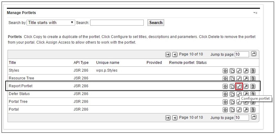The image size is (275, 134).
Task: Open Assign Access for Report Portlet
Action: 246,86
